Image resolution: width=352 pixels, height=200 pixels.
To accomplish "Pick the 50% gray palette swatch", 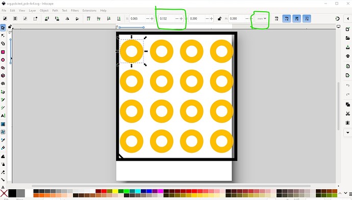I will tap(20, 193).
